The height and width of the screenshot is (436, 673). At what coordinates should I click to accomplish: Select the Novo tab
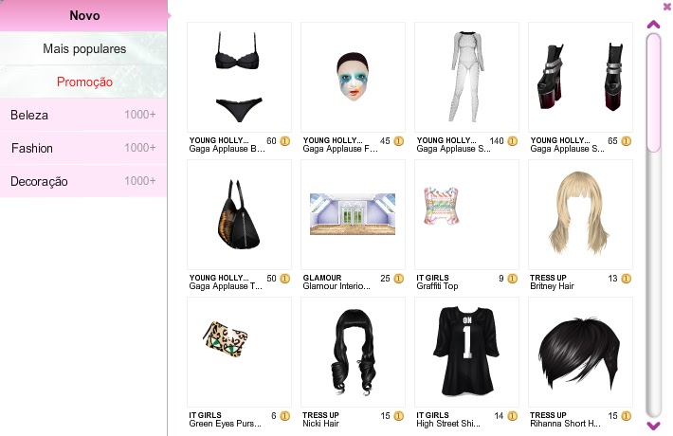(x=84, y=15)
